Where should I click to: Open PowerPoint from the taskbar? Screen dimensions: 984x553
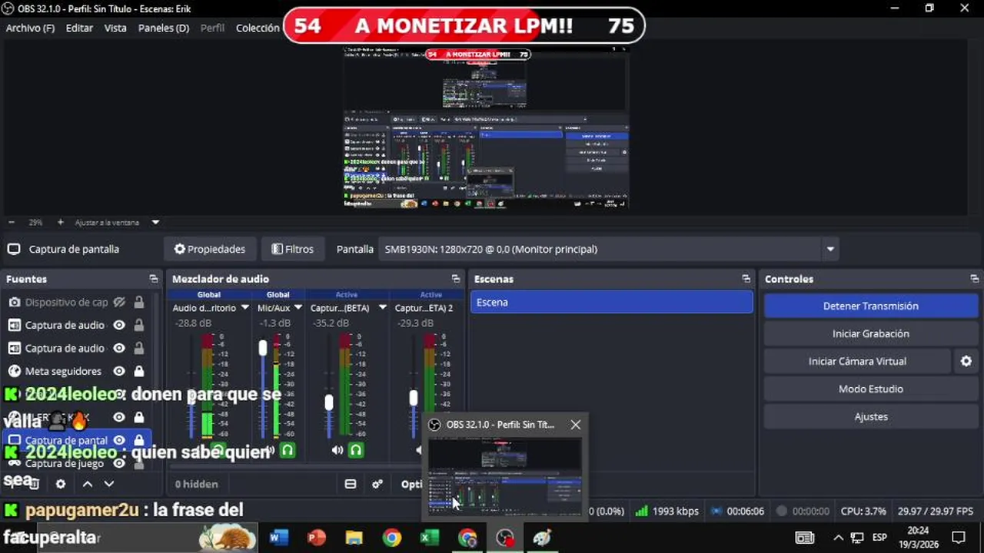pos(317,537)
